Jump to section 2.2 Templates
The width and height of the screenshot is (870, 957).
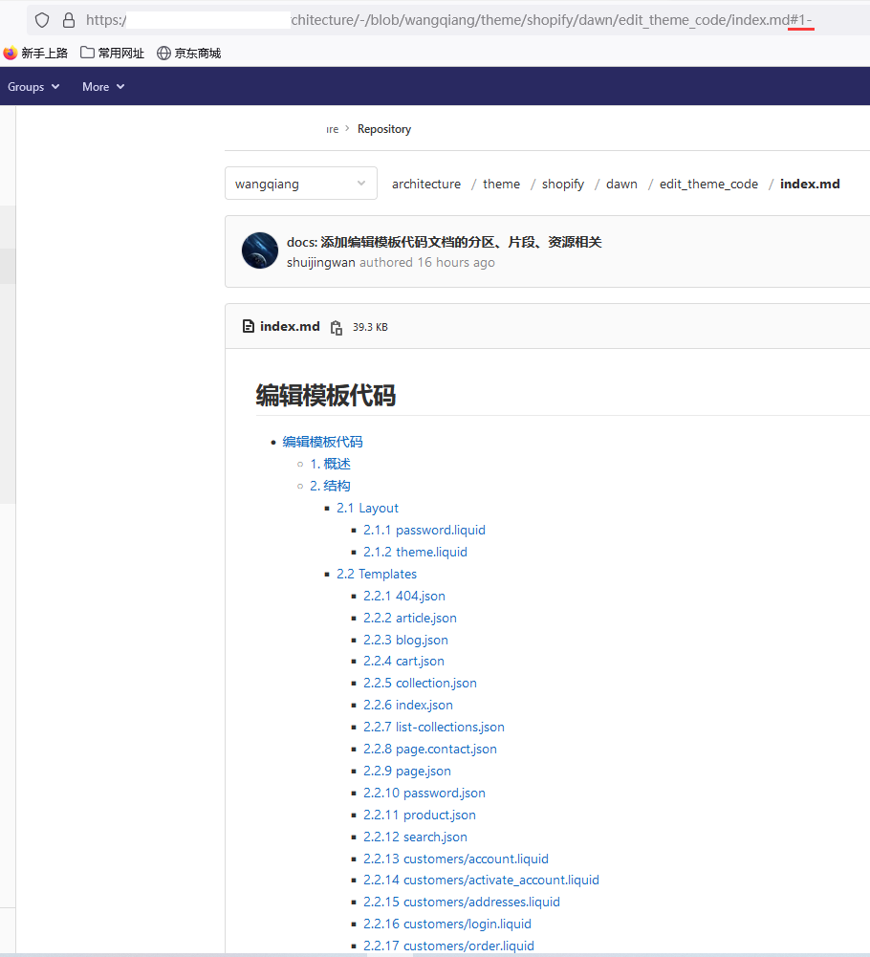[377, 574]
